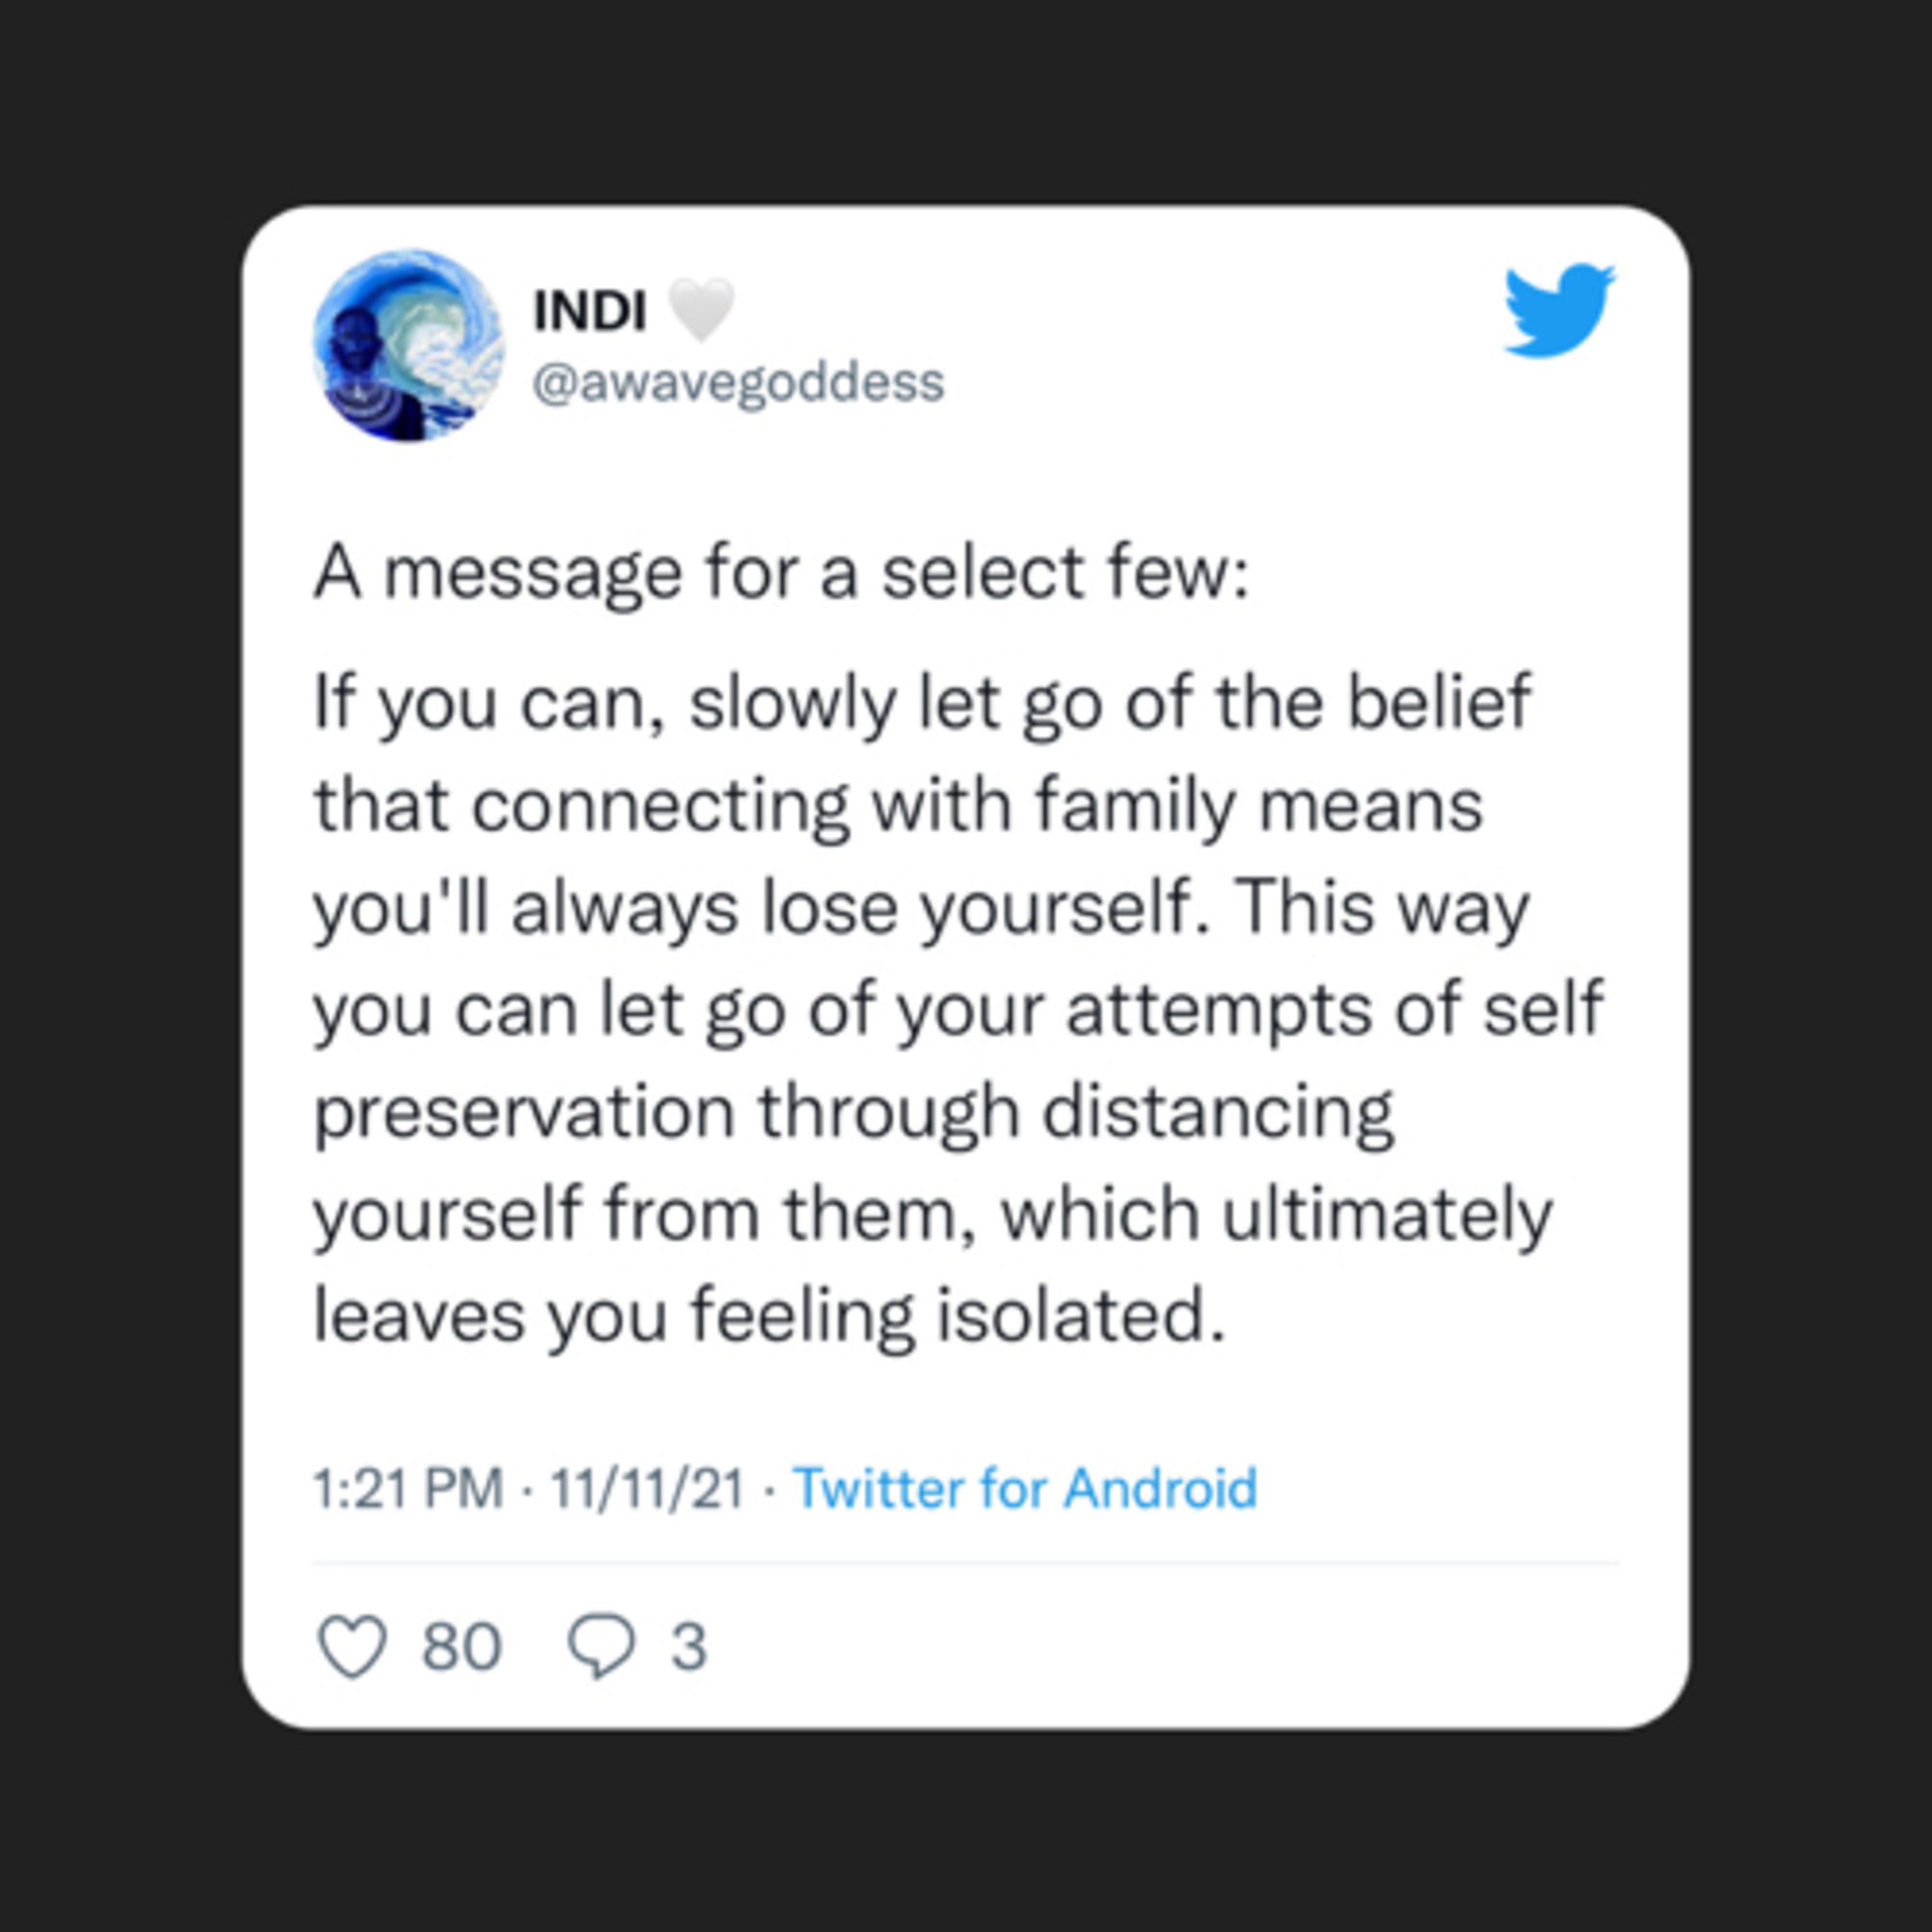Like the tweet with the heart icon
Viewport: 1932px width, 1932px height.
click(352, 1646)
